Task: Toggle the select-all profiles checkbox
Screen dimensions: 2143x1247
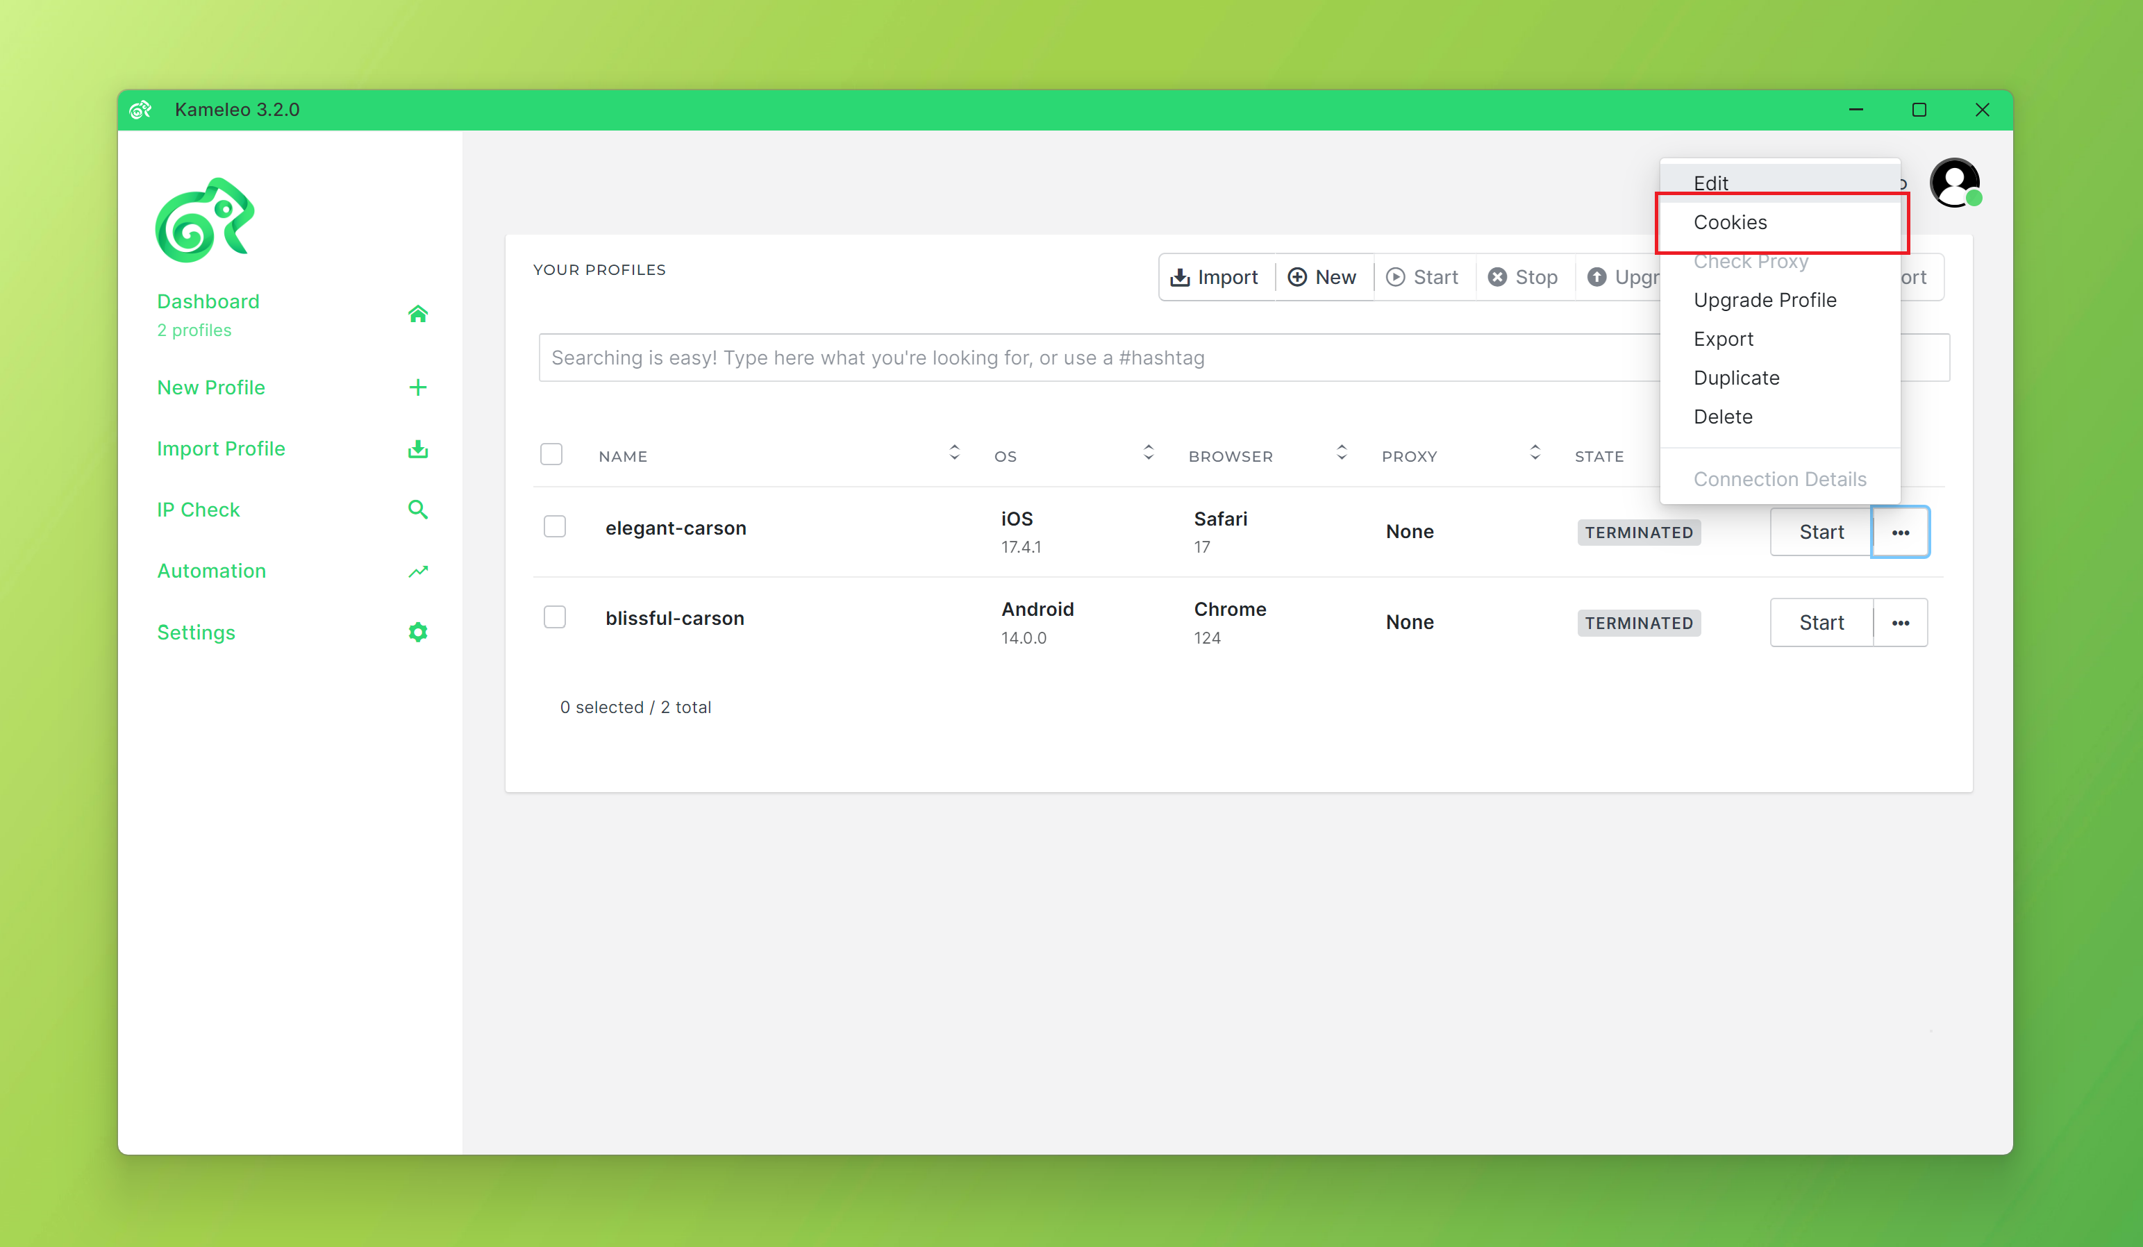Action: tap(551, 455)
